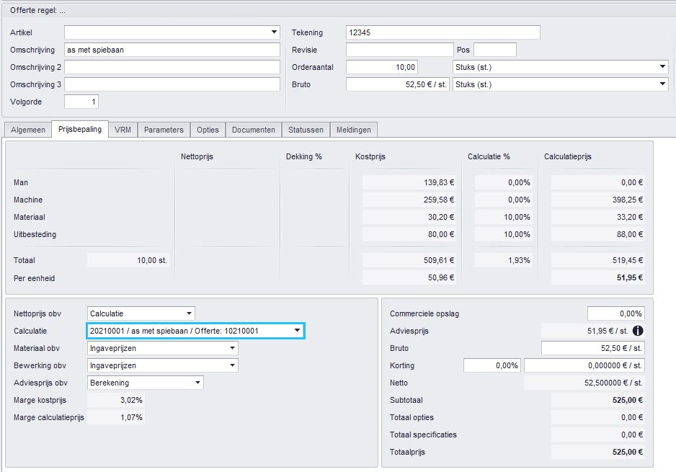676x472 pixels.
Task: Open the VRM tab
Action: [x=123, y=130]
